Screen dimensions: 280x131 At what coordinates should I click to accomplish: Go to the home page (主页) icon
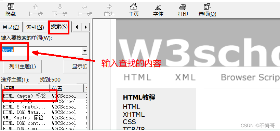click(134, 10)
